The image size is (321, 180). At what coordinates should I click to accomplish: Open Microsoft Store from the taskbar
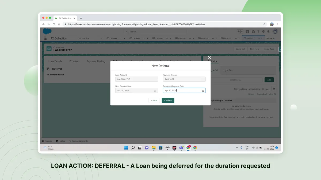pyautogui.click(x=160, y=147)
